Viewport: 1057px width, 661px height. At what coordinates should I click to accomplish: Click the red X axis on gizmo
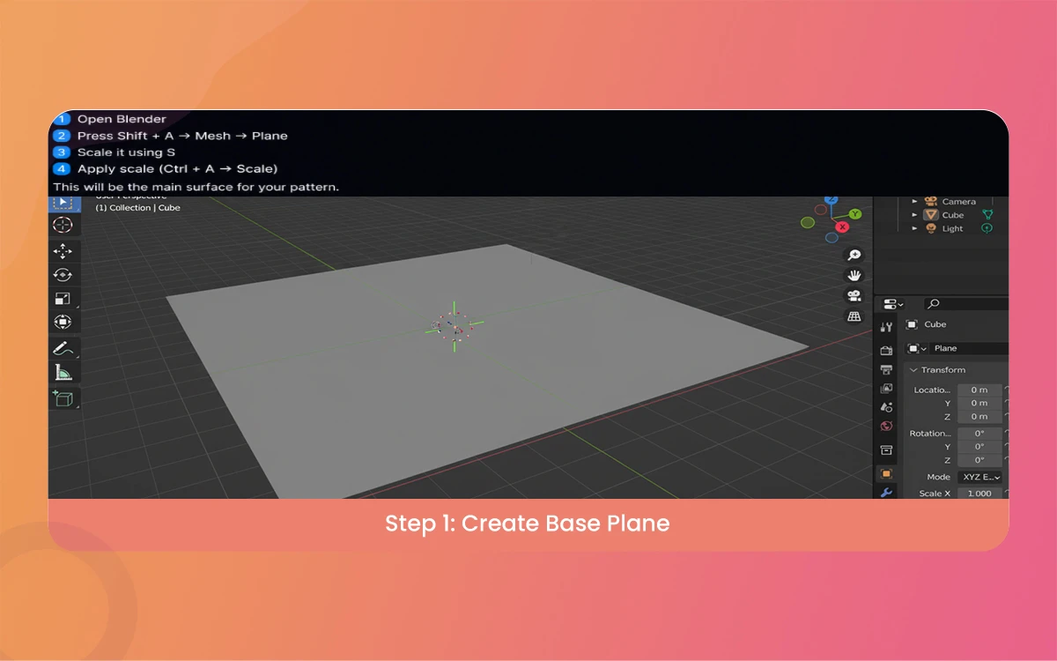(x=842, y=227)
